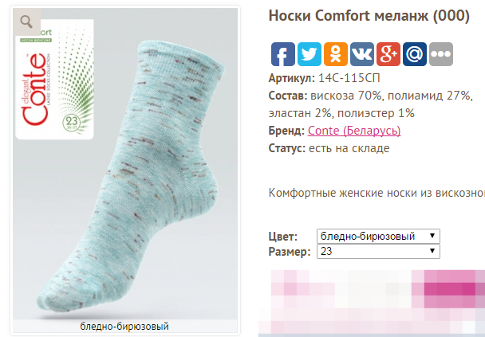The width and height of the screenshot is (485, 337).
Task: Share product on Twitter
Action: [x=310, y=54]
